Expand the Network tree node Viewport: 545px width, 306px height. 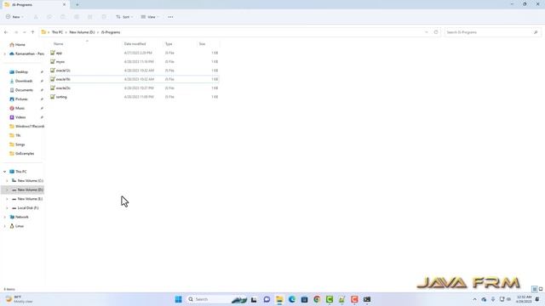5,217
